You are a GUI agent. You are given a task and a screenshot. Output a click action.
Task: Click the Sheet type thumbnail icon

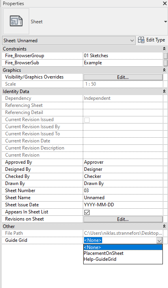[x=16, y=21]
